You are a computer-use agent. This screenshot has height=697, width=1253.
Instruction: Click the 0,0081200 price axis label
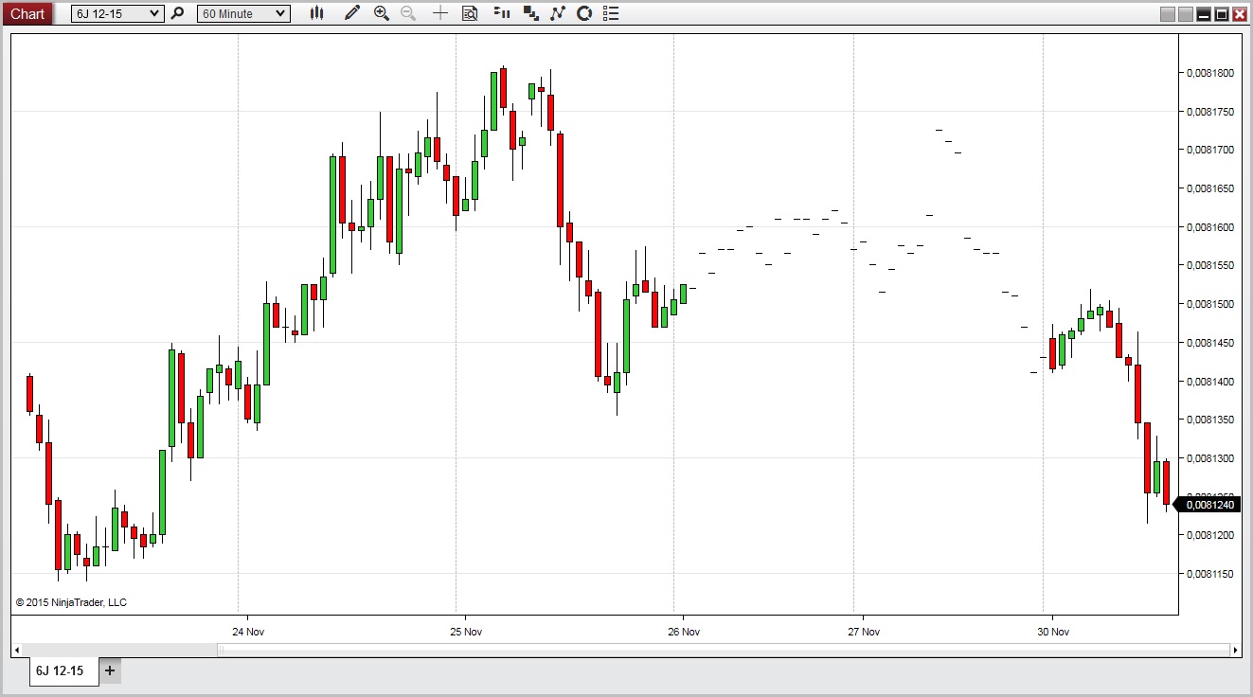(1208, 535)
